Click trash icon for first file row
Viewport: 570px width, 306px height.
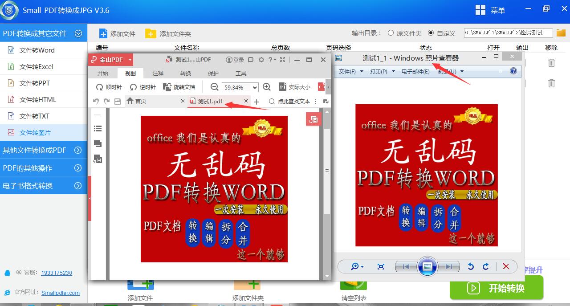coord(551,63)
